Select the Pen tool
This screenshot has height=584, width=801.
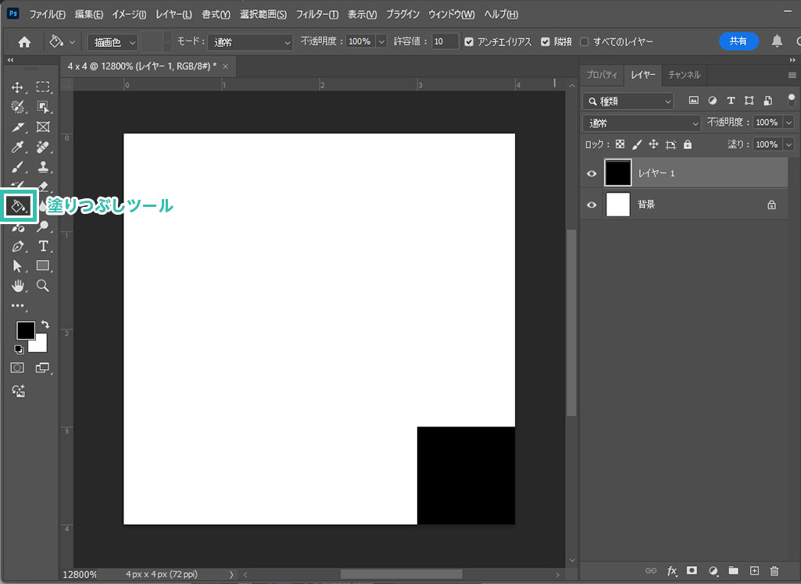(17, 247)
